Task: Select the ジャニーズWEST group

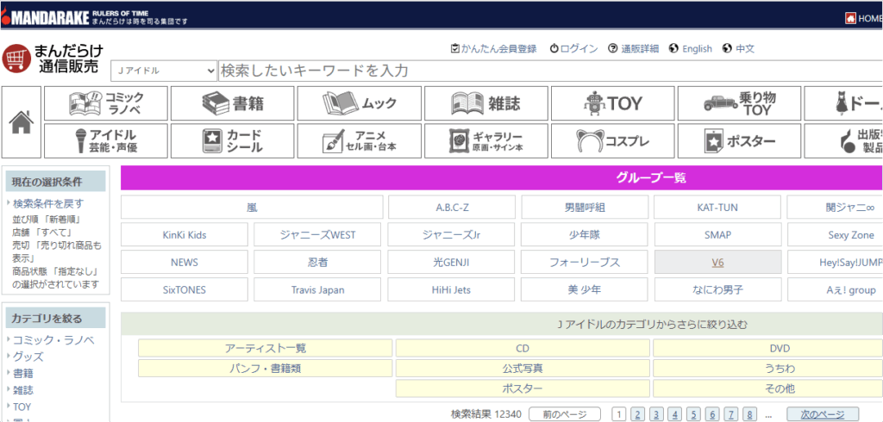Action: click(x=317, y=234)
